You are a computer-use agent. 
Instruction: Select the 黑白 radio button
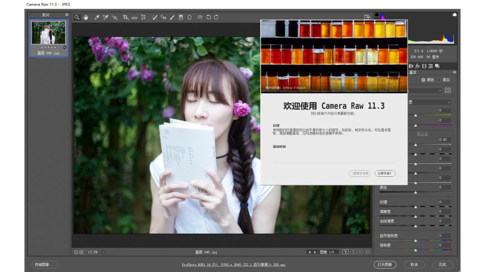pyautogui.click(x=439, y=80)
